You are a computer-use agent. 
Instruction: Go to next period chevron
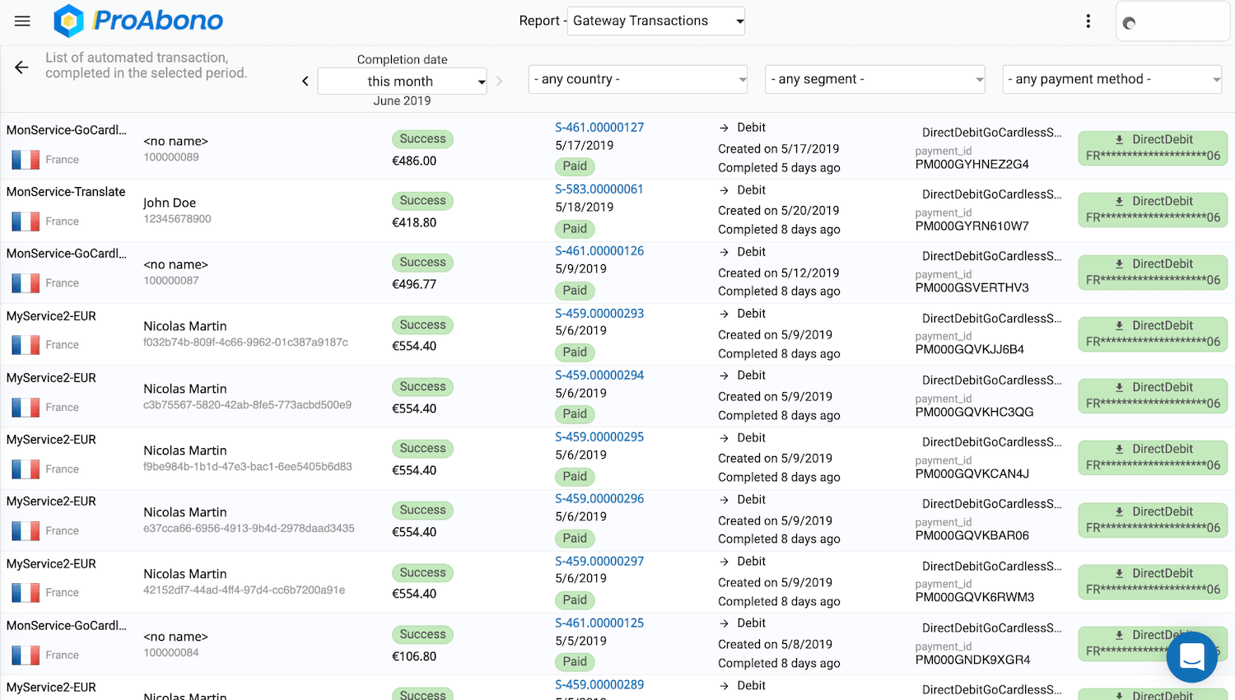(x=499, y=81)
